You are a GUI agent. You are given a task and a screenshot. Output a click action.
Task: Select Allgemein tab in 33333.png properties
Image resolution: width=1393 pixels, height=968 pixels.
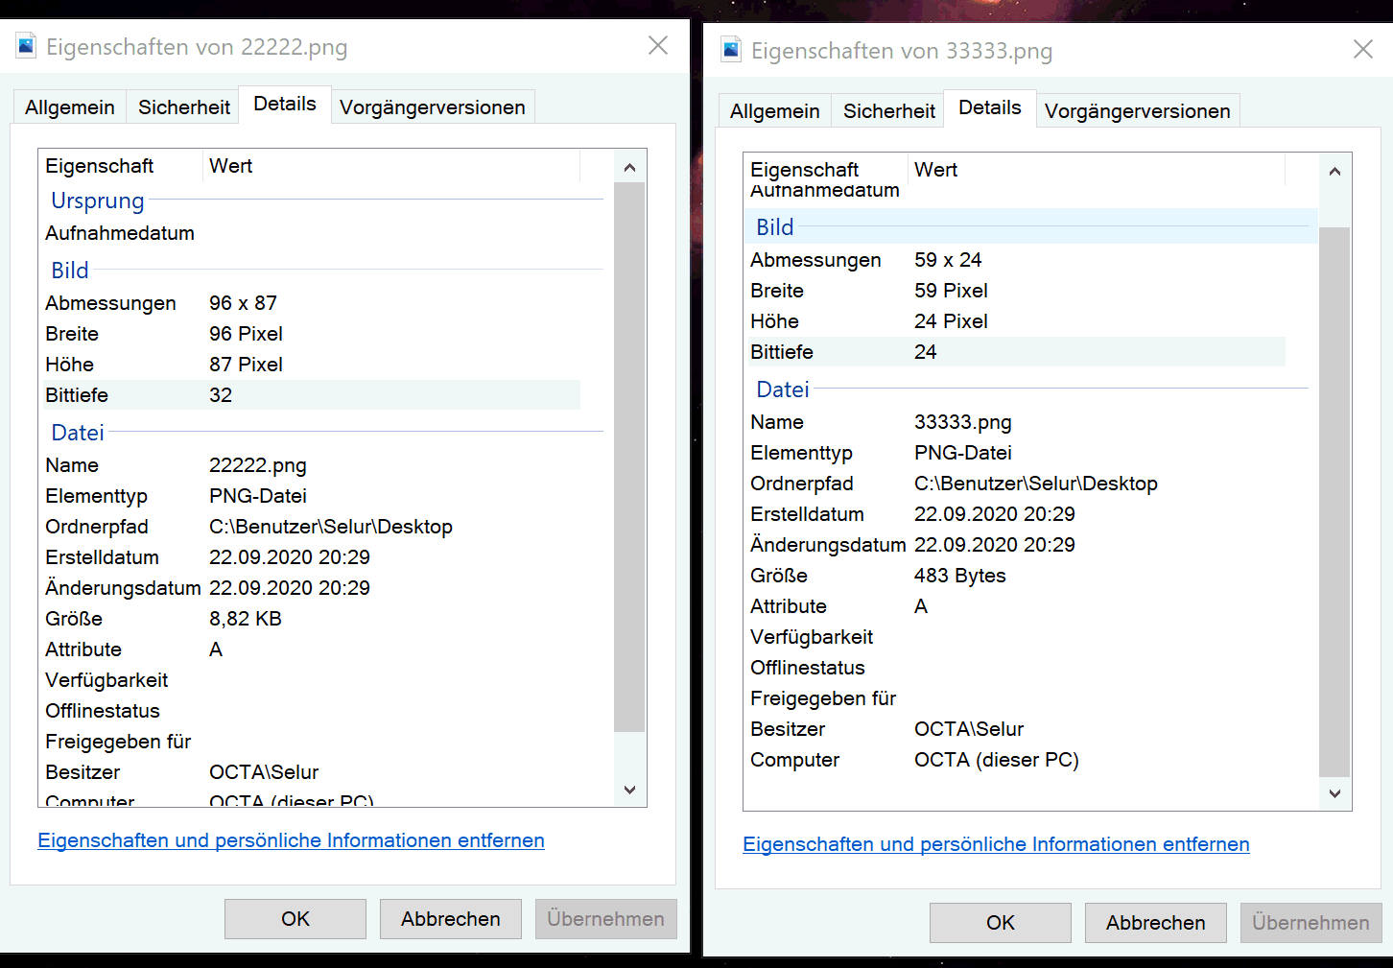[x=774, y=111]
